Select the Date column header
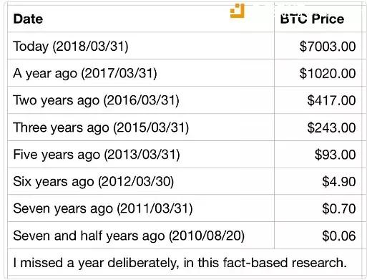 pyautogui.click(x=28, y=19)
